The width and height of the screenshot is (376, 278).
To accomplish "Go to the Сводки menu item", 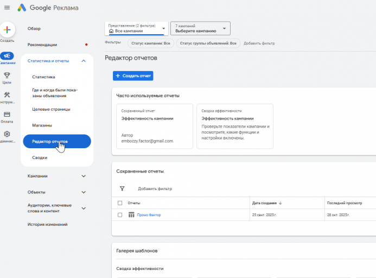I will click(x=40, y=157).
